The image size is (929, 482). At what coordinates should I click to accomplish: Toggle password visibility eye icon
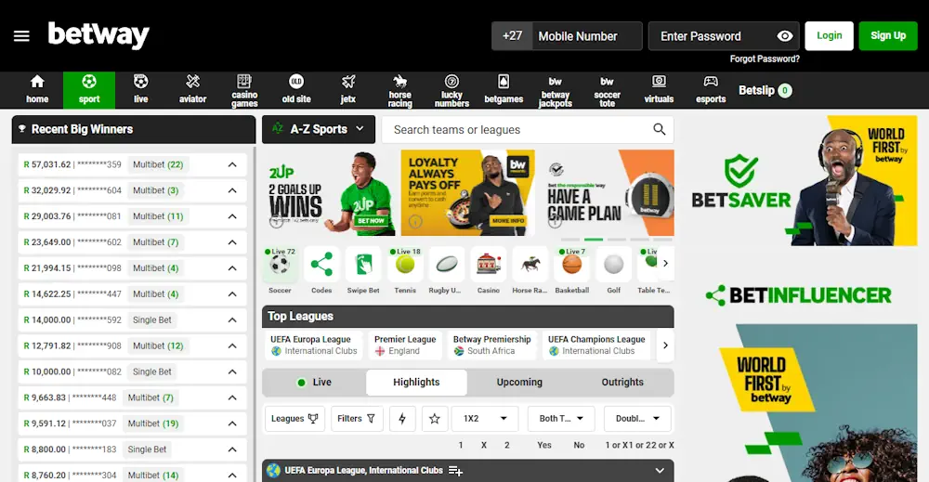[x=785, y=36]
